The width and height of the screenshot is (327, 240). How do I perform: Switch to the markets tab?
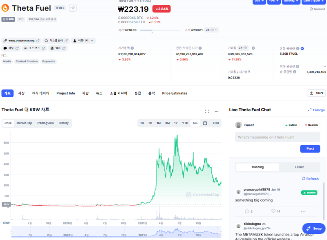pos(21,93)
